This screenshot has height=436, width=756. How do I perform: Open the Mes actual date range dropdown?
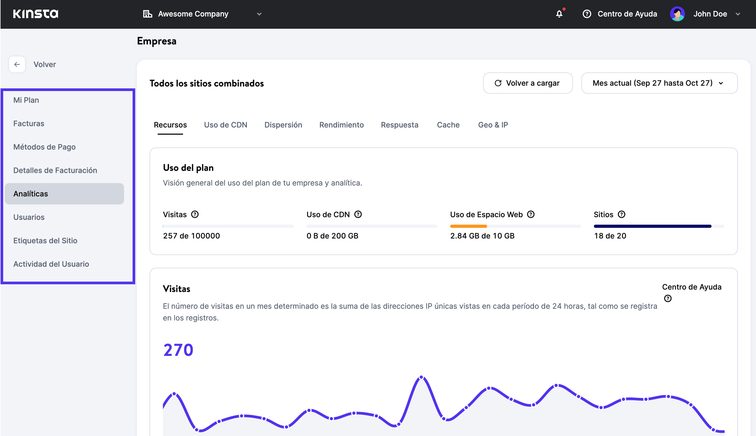point(659,83)
